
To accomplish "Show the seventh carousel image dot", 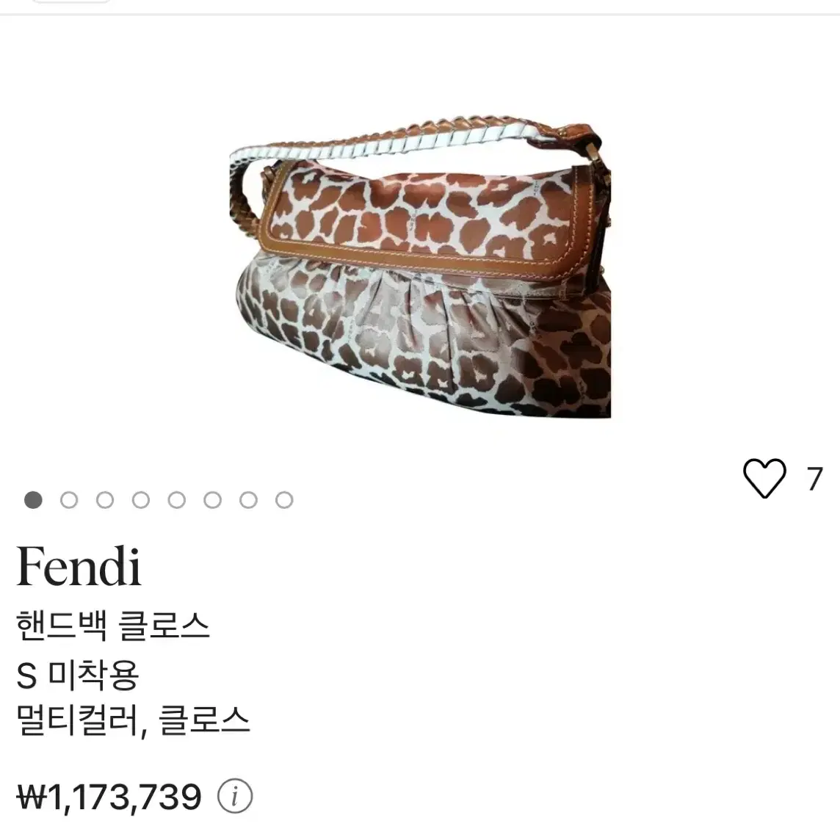I will (249, 500).
